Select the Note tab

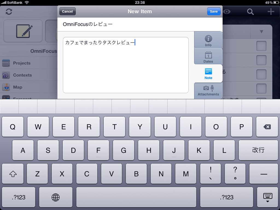[208, 73]
